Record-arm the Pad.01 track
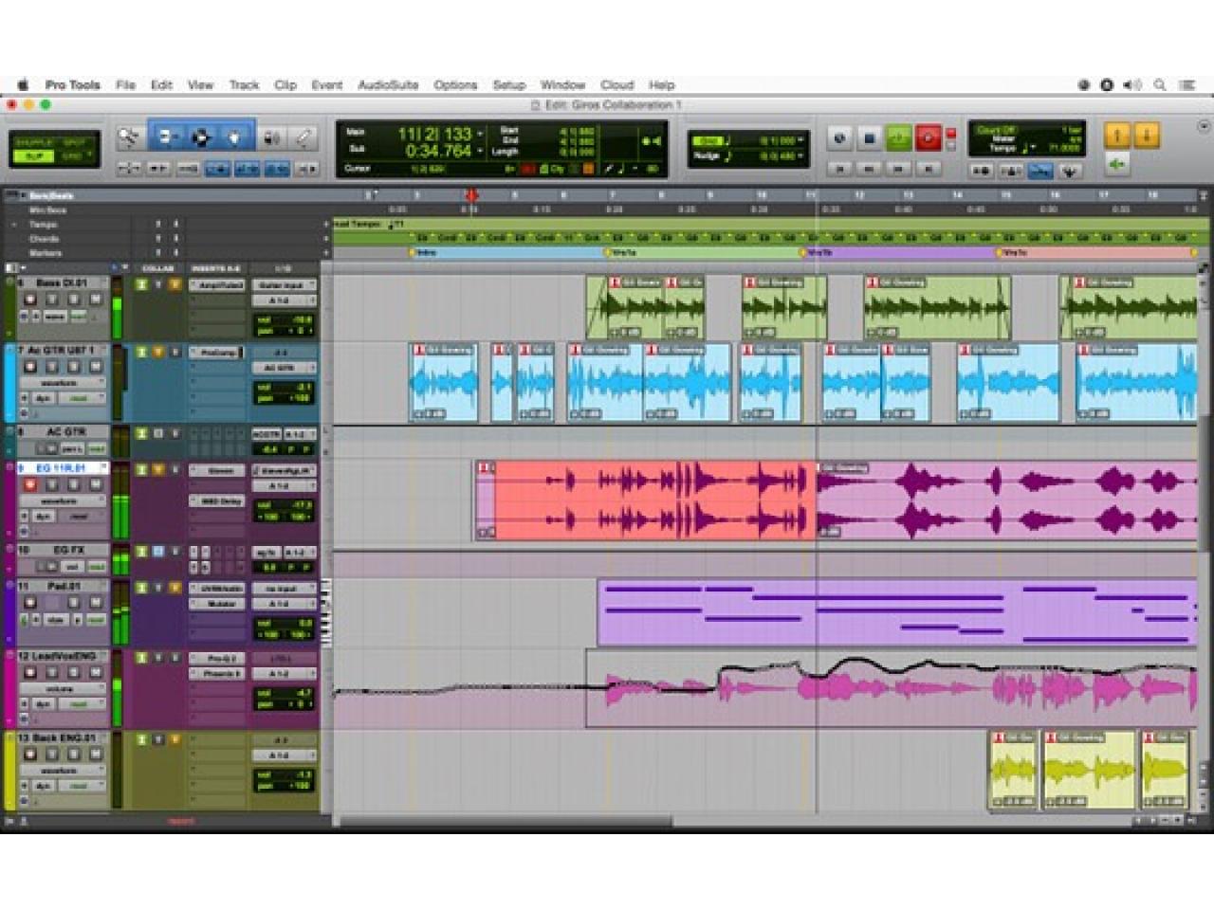Image resolution: width=1214 pixels, height=910 pixels. click(x=30, y=603)
